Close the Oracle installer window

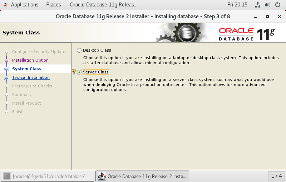(x=280, y=16)
